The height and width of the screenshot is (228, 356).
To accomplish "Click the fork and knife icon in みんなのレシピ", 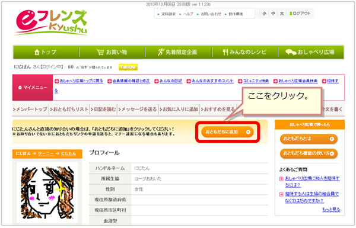I will 225,52.
